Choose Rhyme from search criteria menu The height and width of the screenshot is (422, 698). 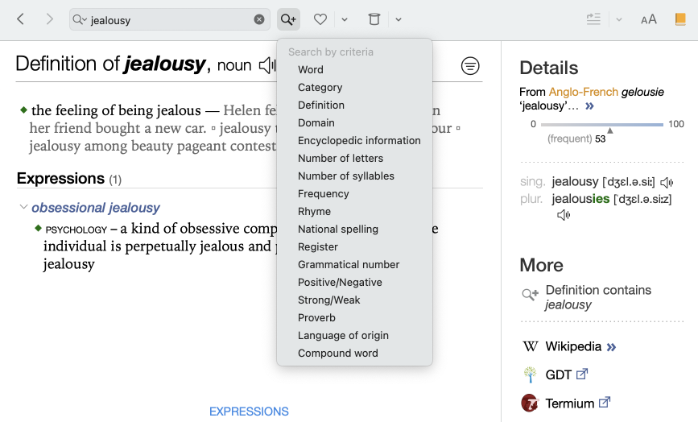pos(314,212)
